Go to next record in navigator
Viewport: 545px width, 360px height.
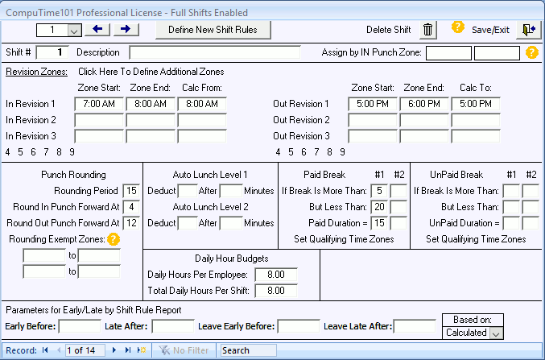pyautogui.click(x=114, y=350)
